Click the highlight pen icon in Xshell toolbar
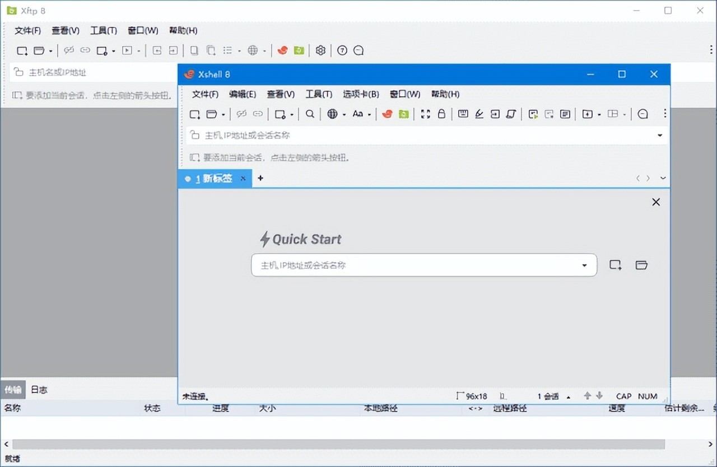This screenshot has height=467, width=717. [x=479, y=114]
